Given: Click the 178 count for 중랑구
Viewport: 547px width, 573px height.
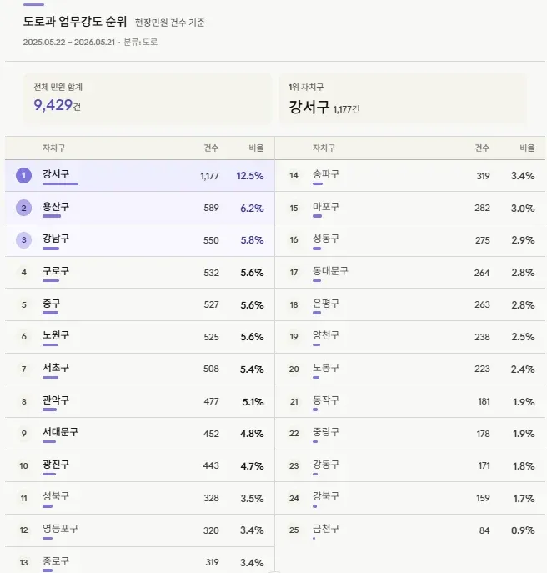Looking at the screenshot, I should coord(483,434).
